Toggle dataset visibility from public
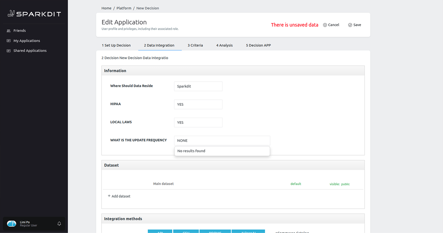This screenshot has height=233, width=443. [345, 184]
